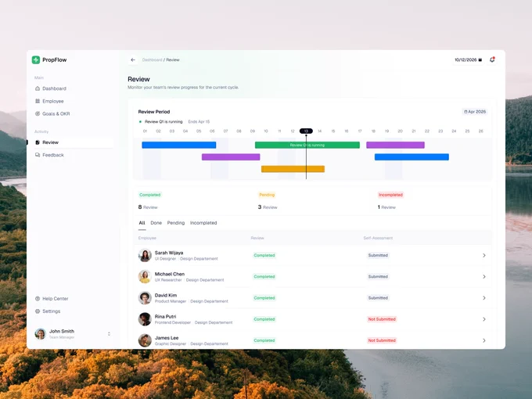Viewport: 532px width, 399px height.
Task: Click the purple bar under days 18-21
Action: [x=396, y=145]
